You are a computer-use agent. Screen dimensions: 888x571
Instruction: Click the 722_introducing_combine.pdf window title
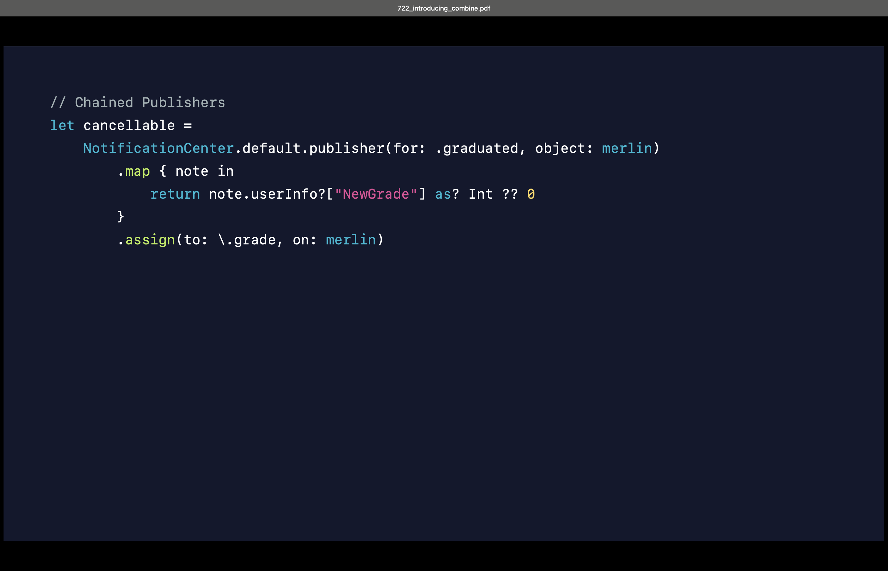pos(443,8)
